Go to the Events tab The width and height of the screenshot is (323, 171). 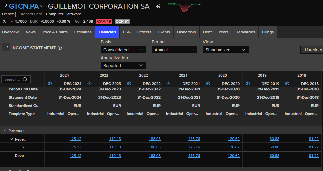point(164,32)
